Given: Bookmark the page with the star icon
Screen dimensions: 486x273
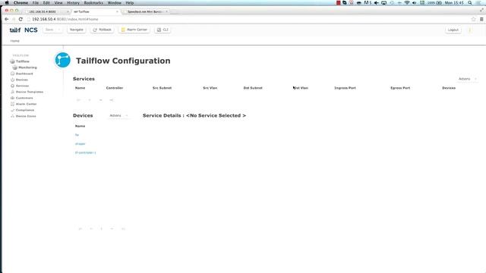Looking at the screenshot, I should click(x=473, y=19).
